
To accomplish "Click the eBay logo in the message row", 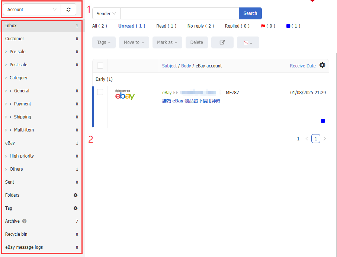I will click(x=125, y=95).
